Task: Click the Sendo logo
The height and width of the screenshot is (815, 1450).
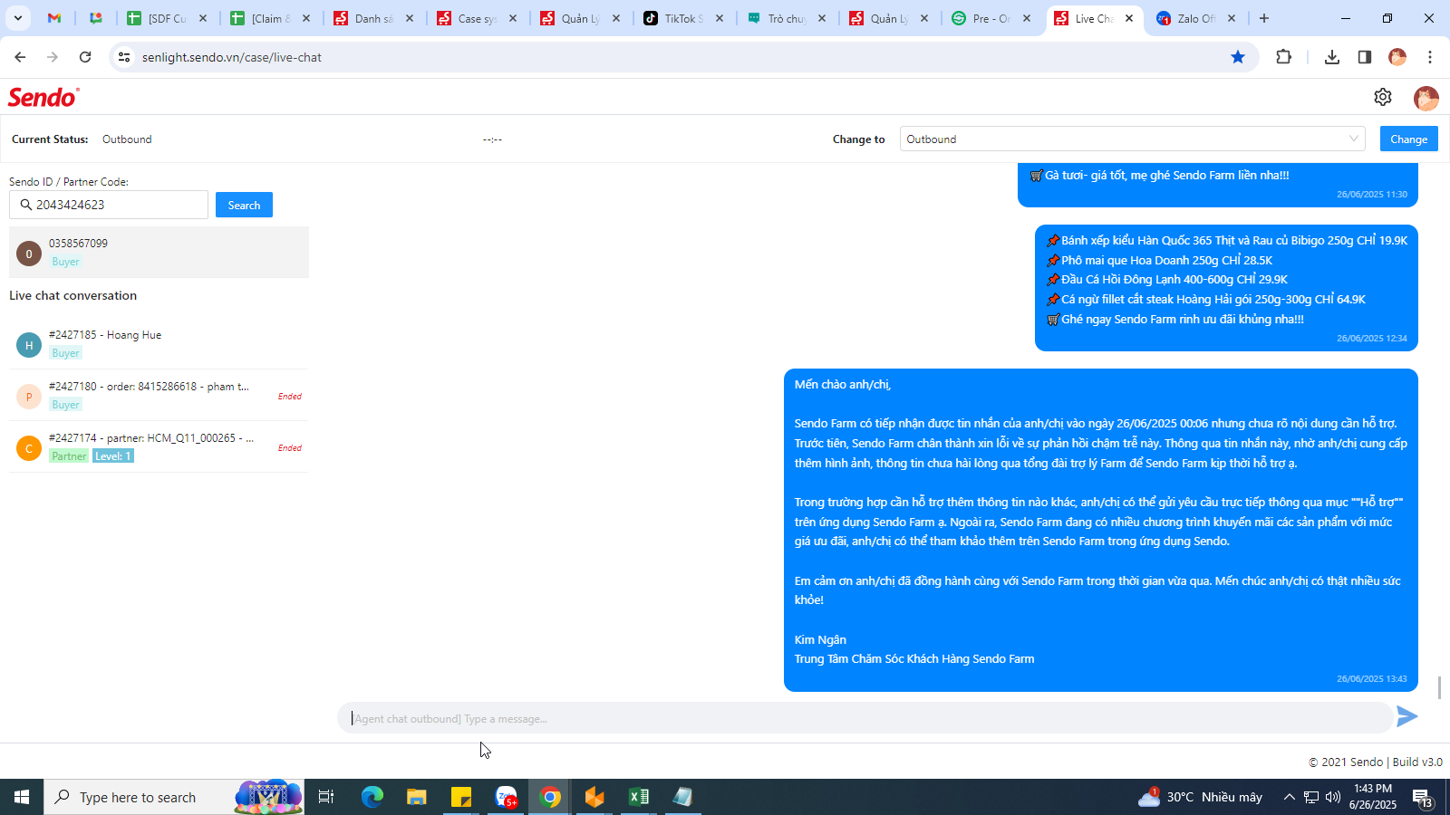Action: 43,97
